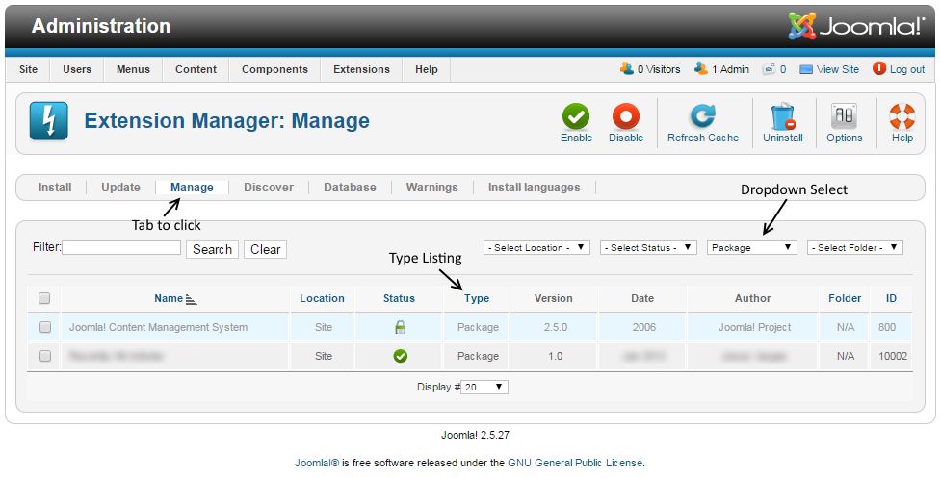Click the Joomla! Content Management System name cell
This screenshot has height=478, width=941.
coord(158,327)
